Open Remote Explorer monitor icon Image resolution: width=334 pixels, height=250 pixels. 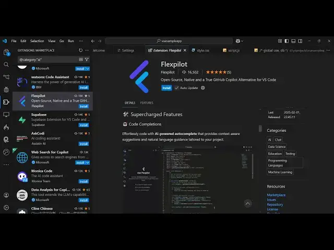(6, 115)
